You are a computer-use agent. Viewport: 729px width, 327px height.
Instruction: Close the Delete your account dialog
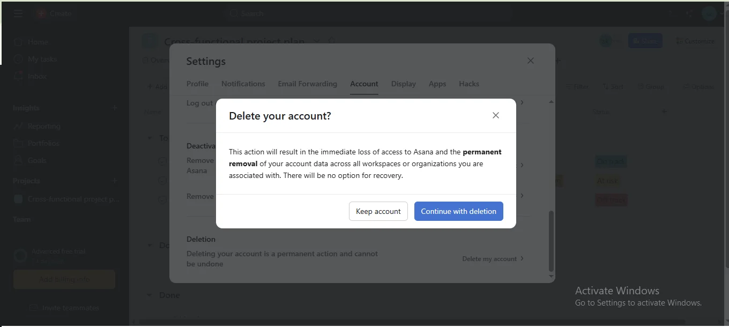(496, 115)
